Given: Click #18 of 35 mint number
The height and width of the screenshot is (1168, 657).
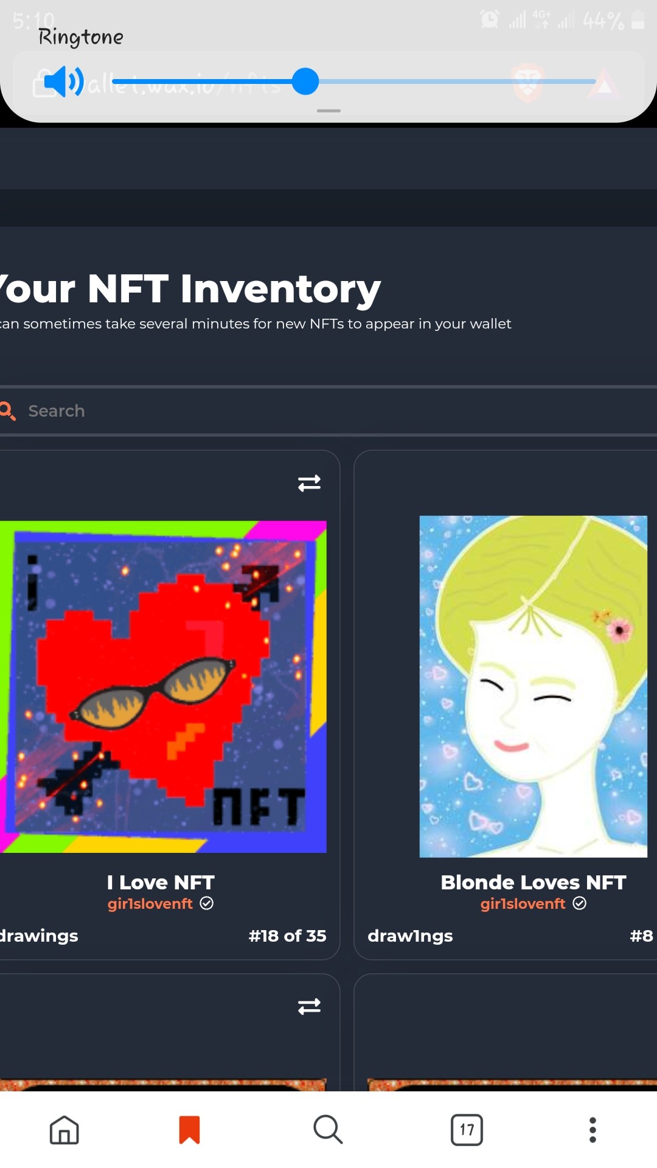Looking at the screenshot, I should [x=287, y=936].
